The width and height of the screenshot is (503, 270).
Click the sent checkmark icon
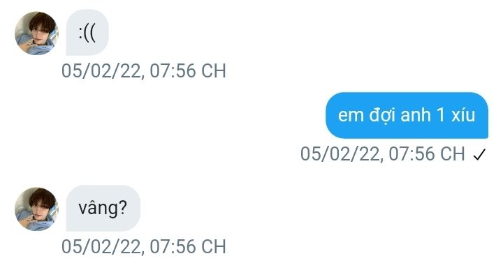[479, 155]
